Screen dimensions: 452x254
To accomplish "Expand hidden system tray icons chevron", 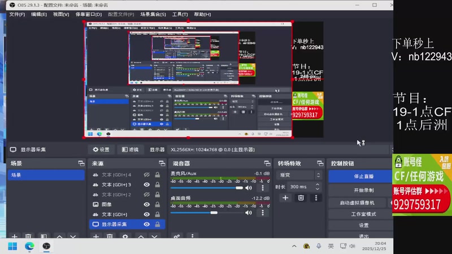I will [294, 246].
